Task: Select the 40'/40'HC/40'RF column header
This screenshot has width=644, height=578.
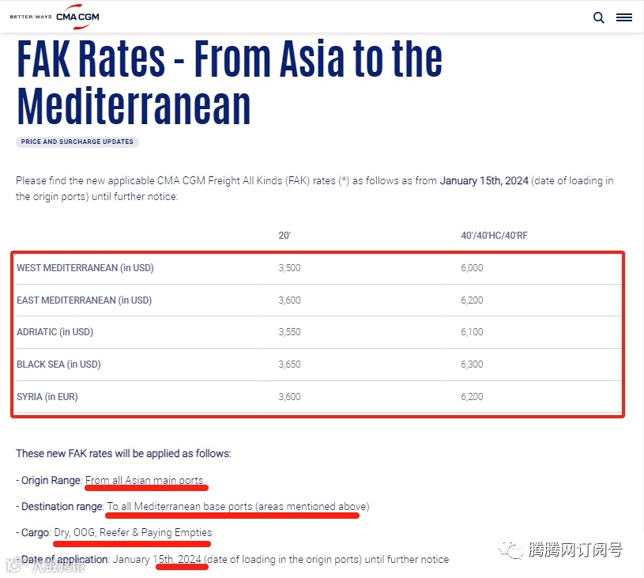Action: [x=494, y=236]
